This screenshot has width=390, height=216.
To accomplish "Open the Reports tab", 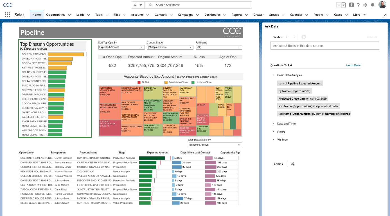I will [x=237, y=15].
